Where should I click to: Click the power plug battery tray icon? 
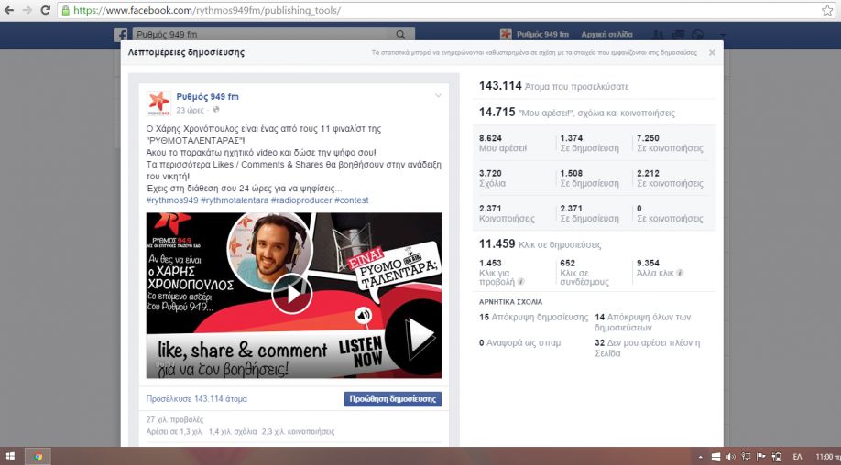pos(776,457)
